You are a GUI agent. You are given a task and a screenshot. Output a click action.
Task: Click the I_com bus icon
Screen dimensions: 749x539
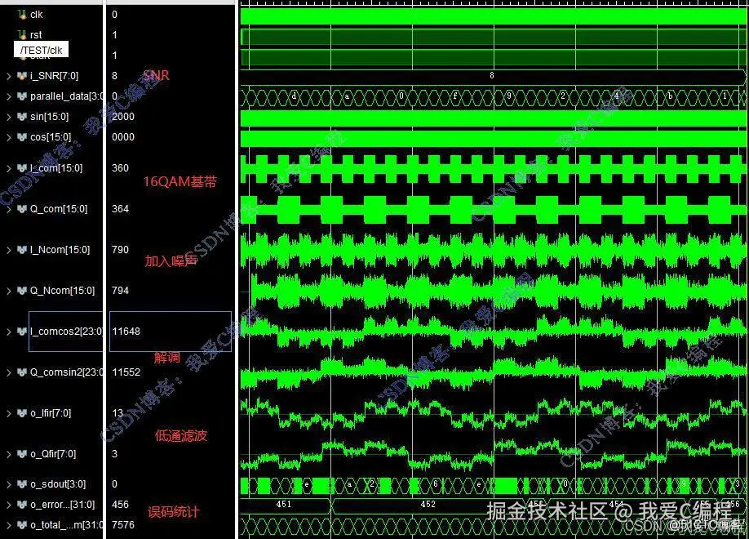pyautogui.click(x=22, y=168)
